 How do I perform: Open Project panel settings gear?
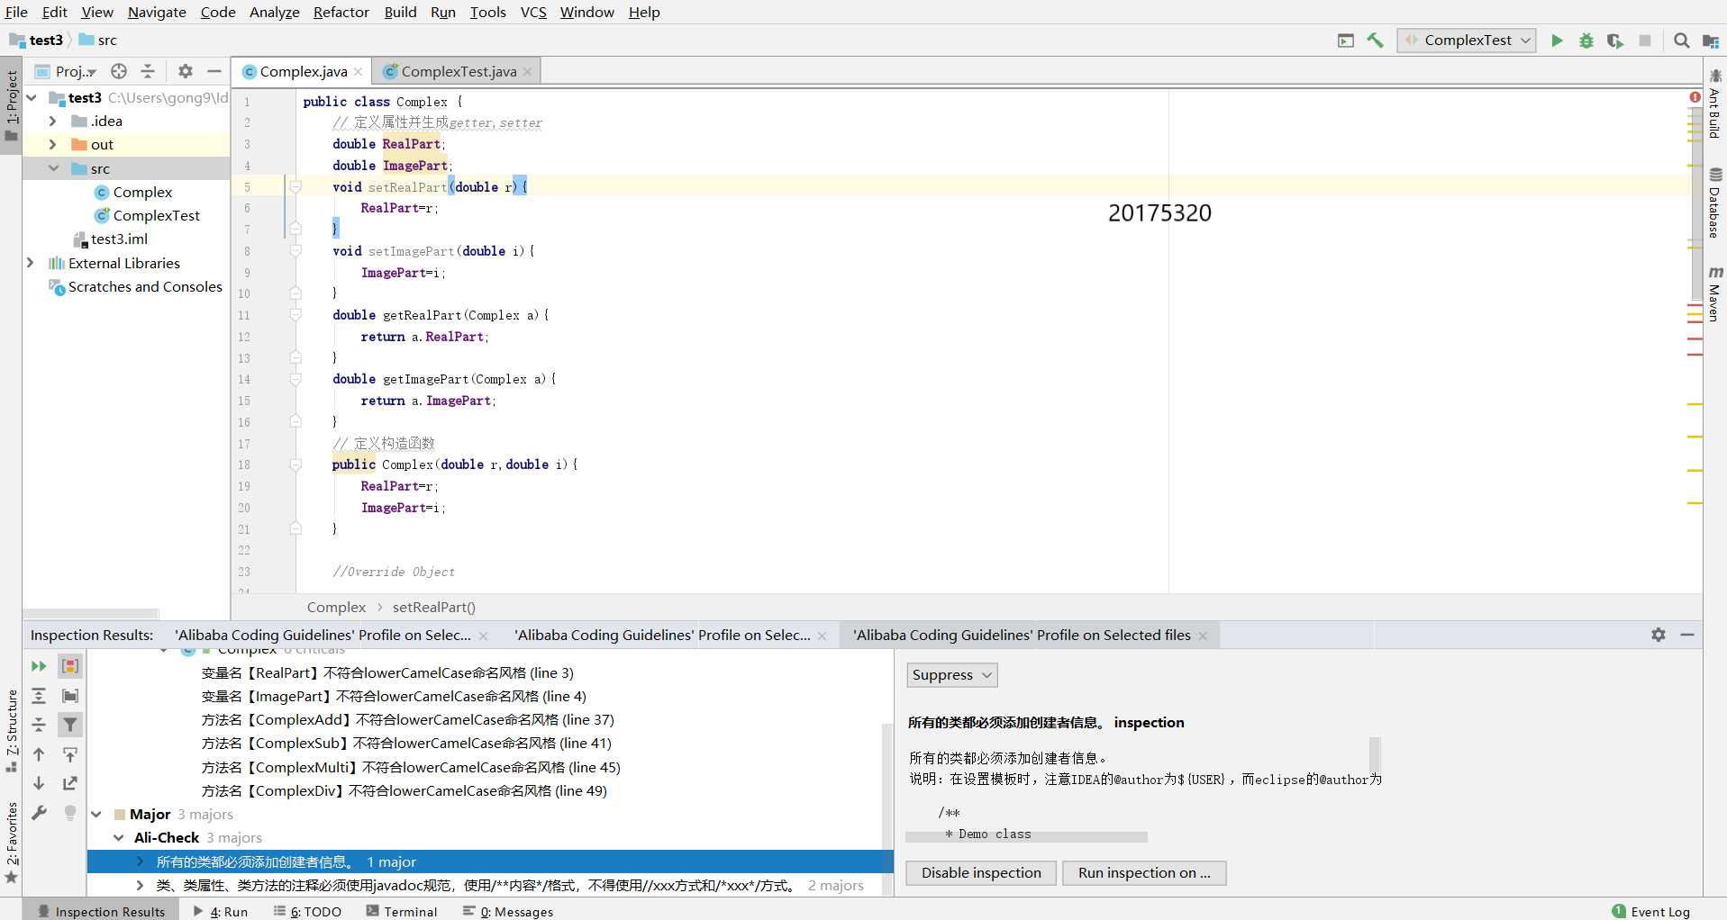(x=186, y=71)
